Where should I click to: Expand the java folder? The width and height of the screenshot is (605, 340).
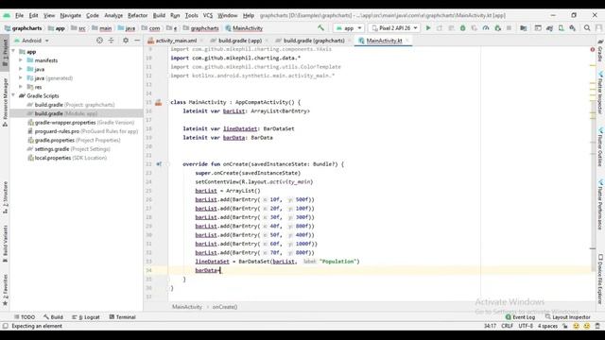(x=21, y=69)
